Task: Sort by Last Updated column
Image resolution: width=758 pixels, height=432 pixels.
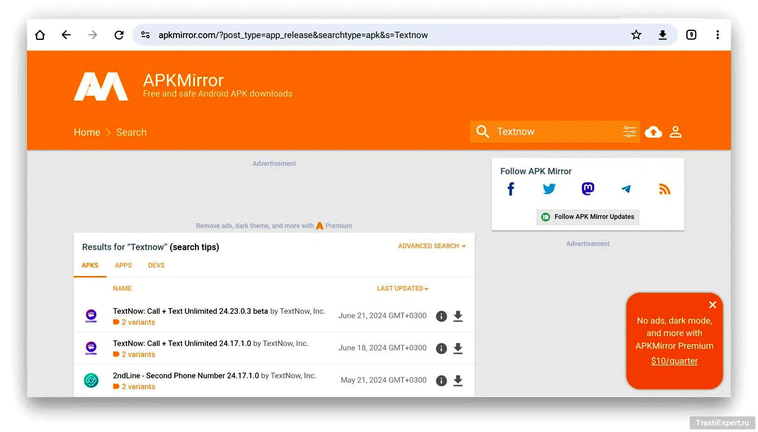Action: 402,289
